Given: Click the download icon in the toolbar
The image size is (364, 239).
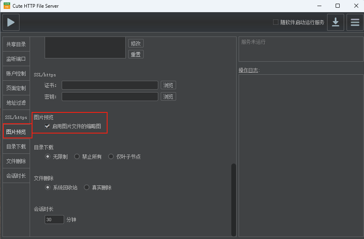Looking at the screenshot, I should (336, 22).
